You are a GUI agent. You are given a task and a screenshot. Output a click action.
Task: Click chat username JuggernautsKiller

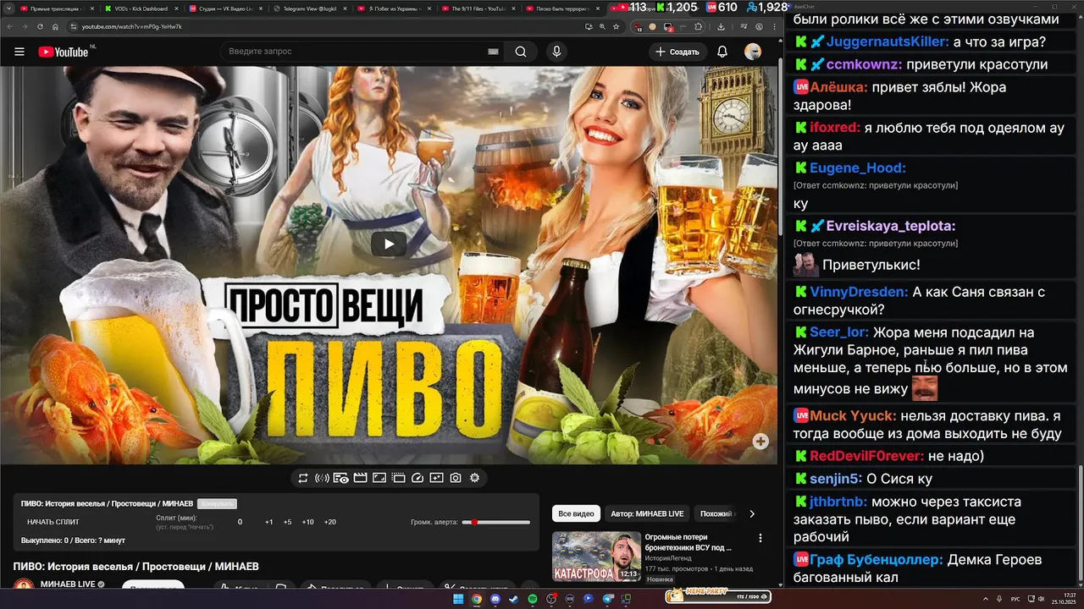pyautogui.click(x=888, y=41)
